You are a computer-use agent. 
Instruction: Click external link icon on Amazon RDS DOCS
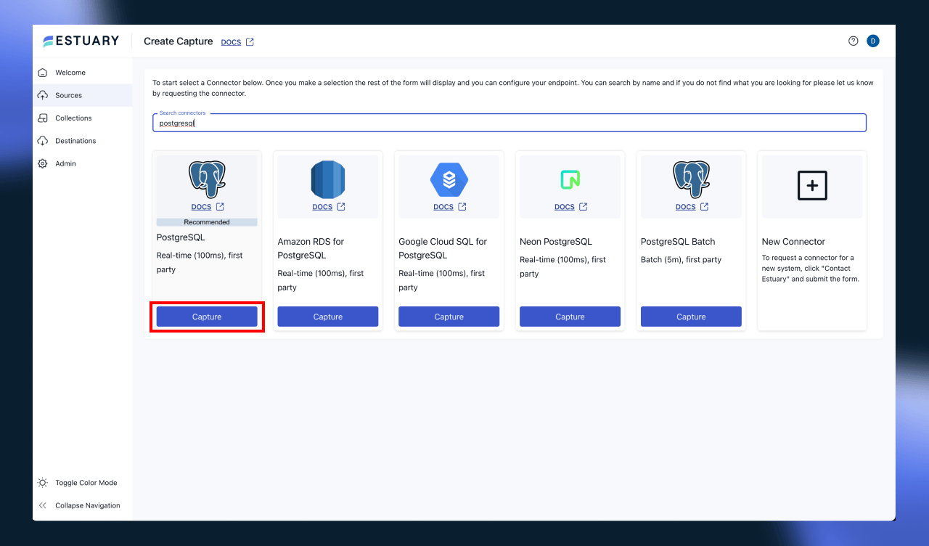[341, 207]
